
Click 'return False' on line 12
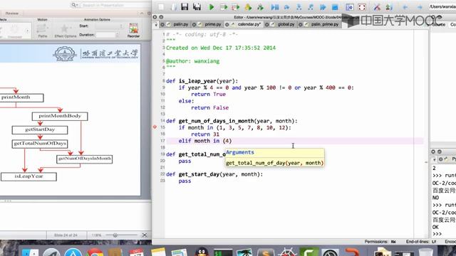tap(209, 107)
